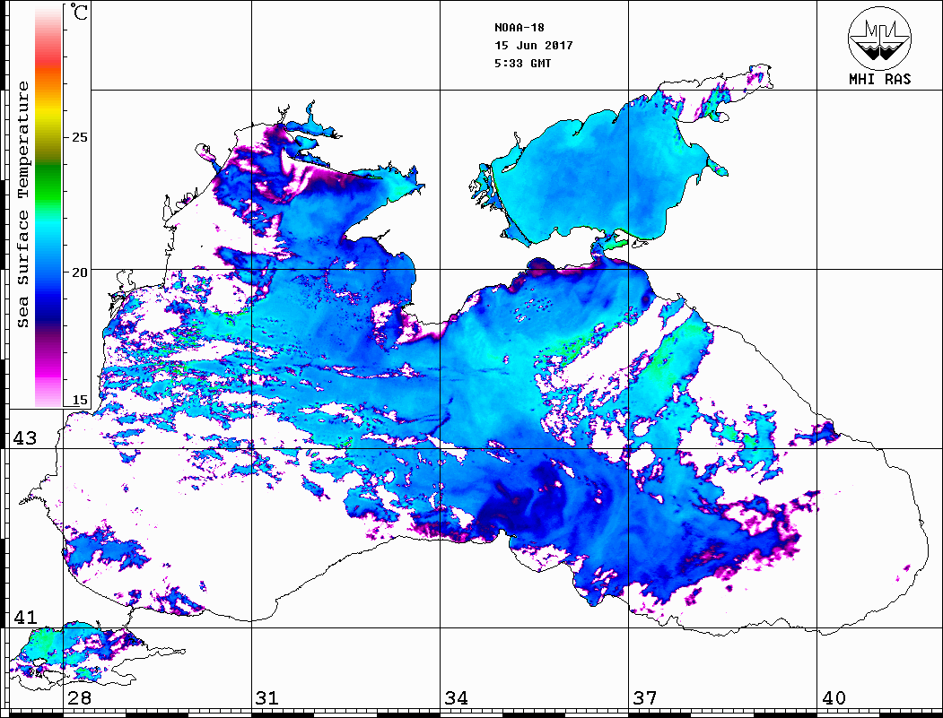943x718 pixels.
Task: Click the longitude label '37'
Action: (645, 698)
